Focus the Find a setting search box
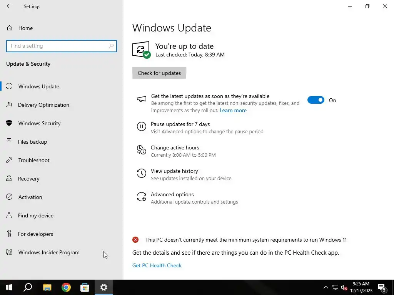Image resolution: width=394 pixels, height=295 pixels. click(x=62, y=46)
